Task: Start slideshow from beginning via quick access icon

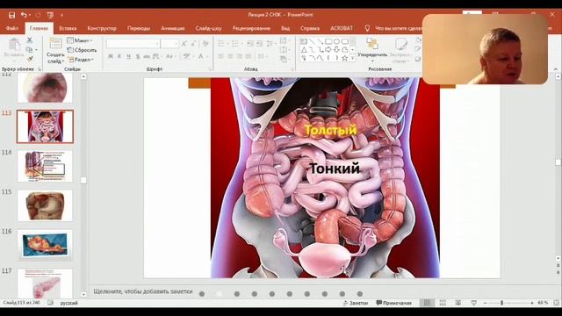Action: point(50,15)
